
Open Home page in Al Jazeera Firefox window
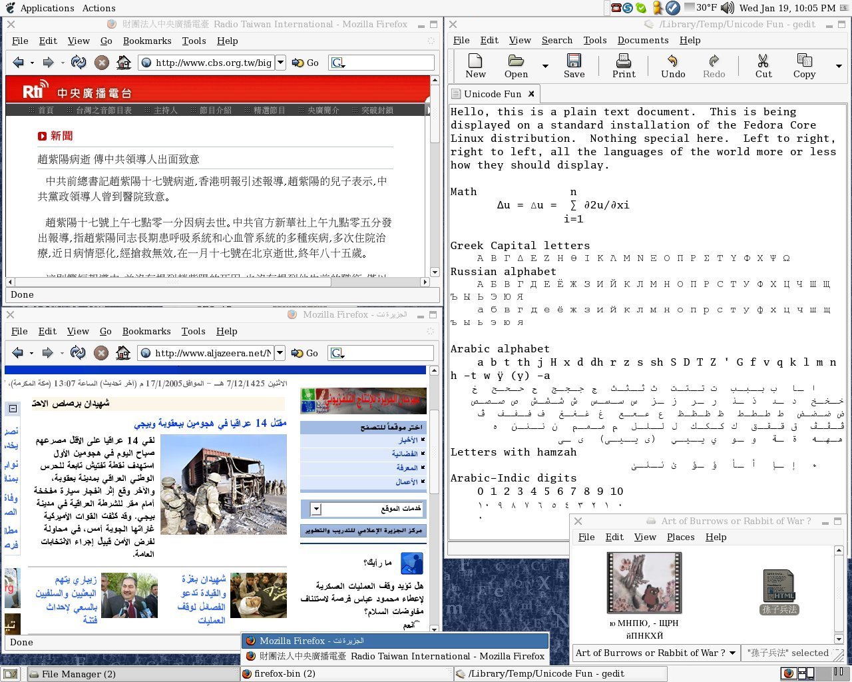click(x=123, y=353)
